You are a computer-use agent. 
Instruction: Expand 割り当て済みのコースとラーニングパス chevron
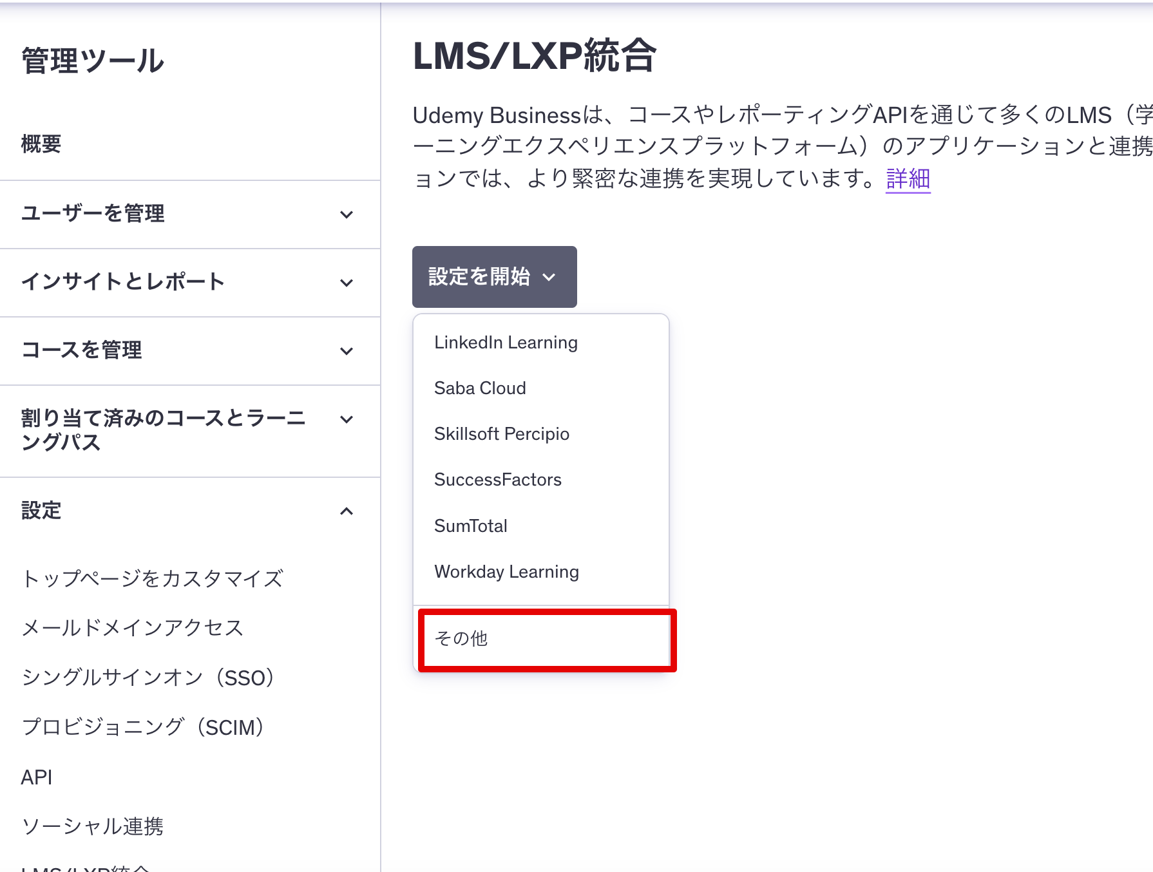[347, 419]
